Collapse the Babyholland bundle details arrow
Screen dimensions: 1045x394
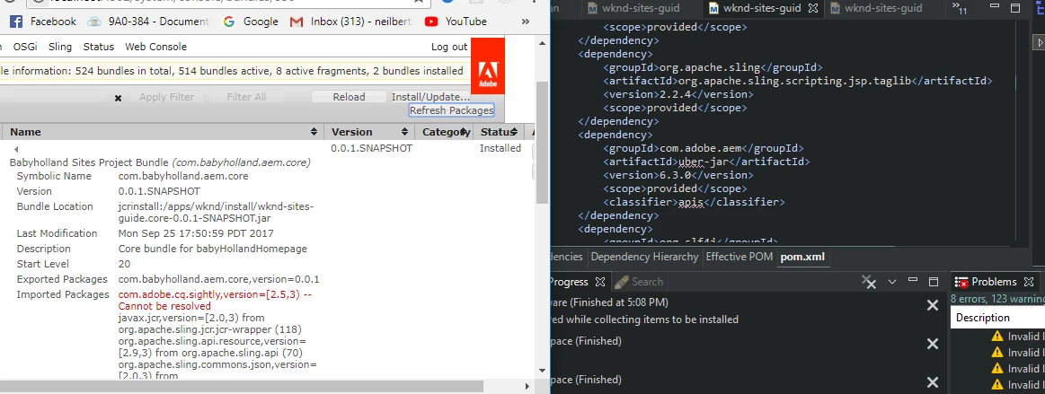click(x=16, y=149)
